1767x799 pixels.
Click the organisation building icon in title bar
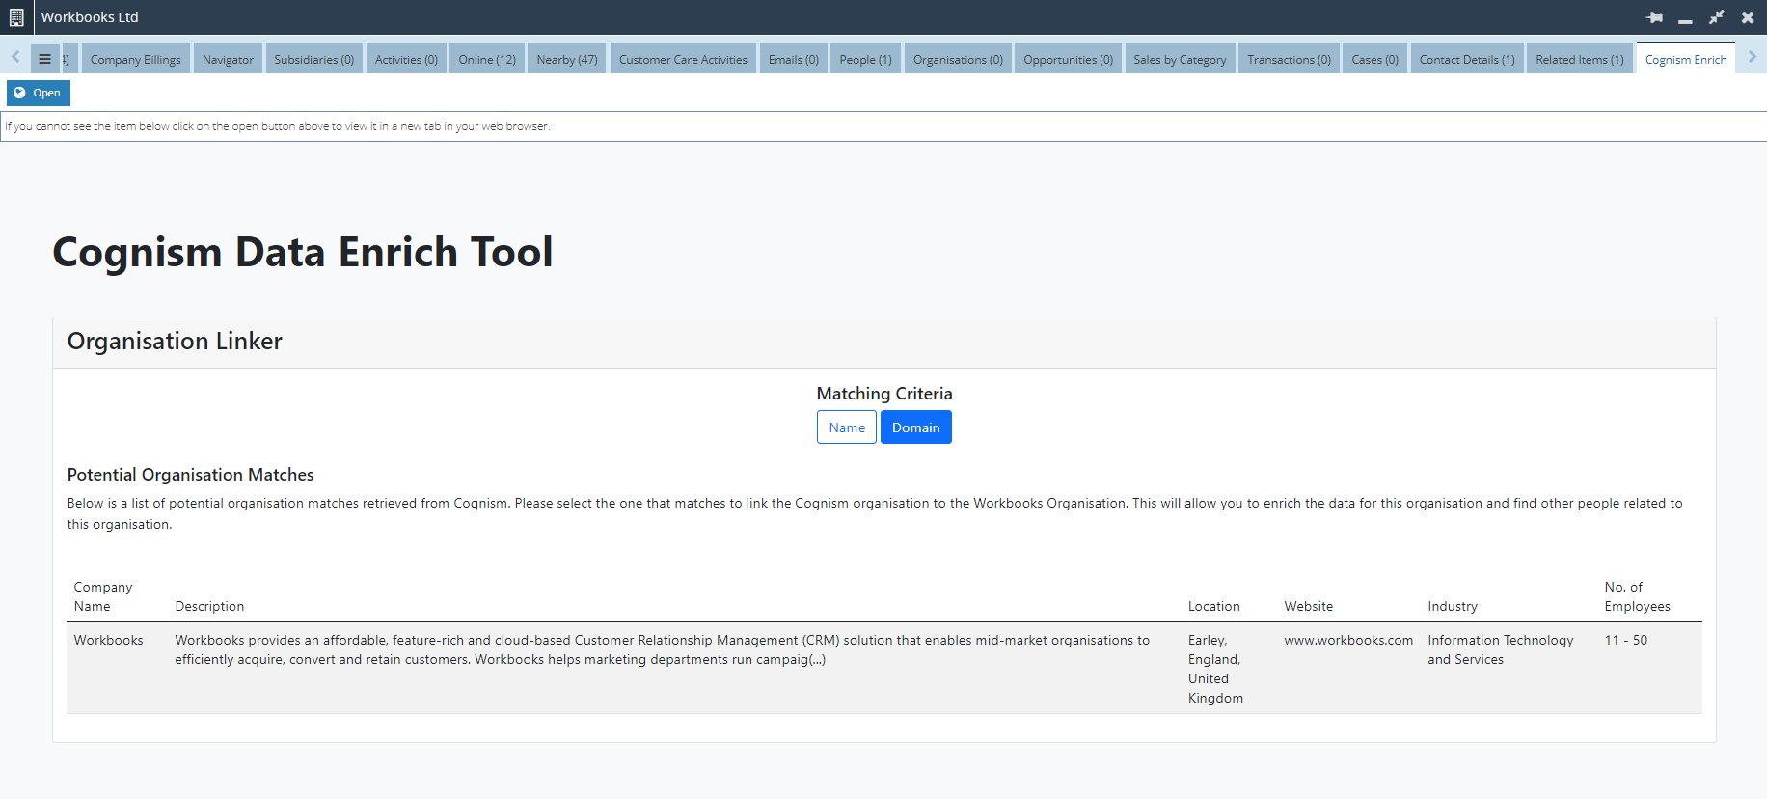[x=16, y=17]
